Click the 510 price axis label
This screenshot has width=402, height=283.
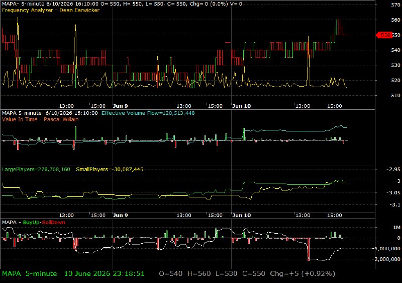[x=395, y=95]
